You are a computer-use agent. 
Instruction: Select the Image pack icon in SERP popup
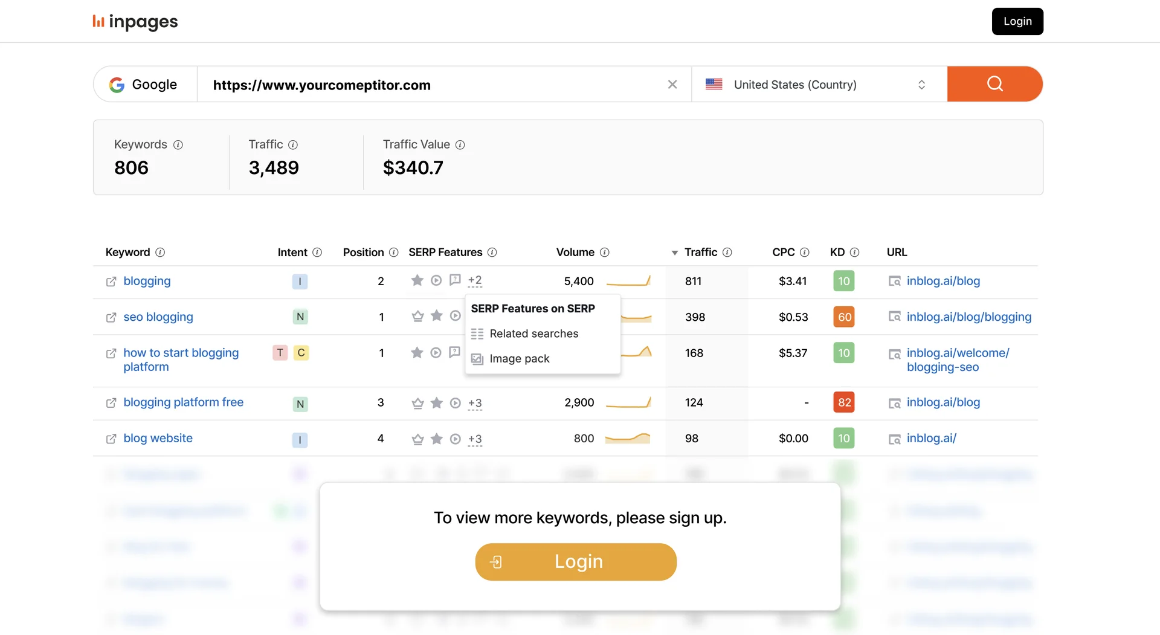coord(477,358)
